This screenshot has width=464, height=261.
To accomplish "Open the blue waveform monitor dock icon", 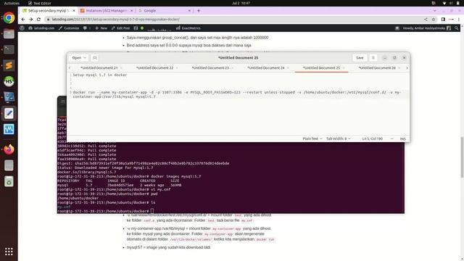I will 9,129.
